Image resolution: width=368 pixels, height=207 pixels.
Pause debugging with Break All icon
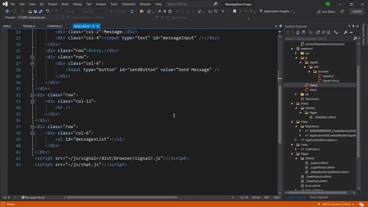160,11
